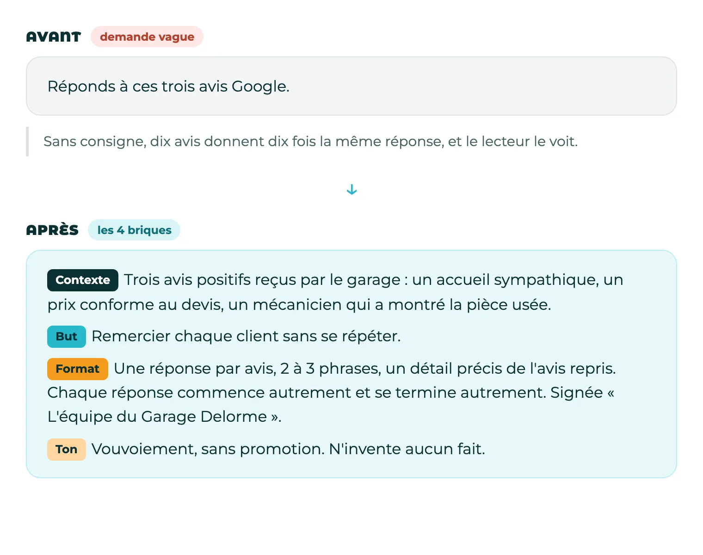Click the 'demande vague' red badge
The image size is (703, 555).
coord(147,37)
